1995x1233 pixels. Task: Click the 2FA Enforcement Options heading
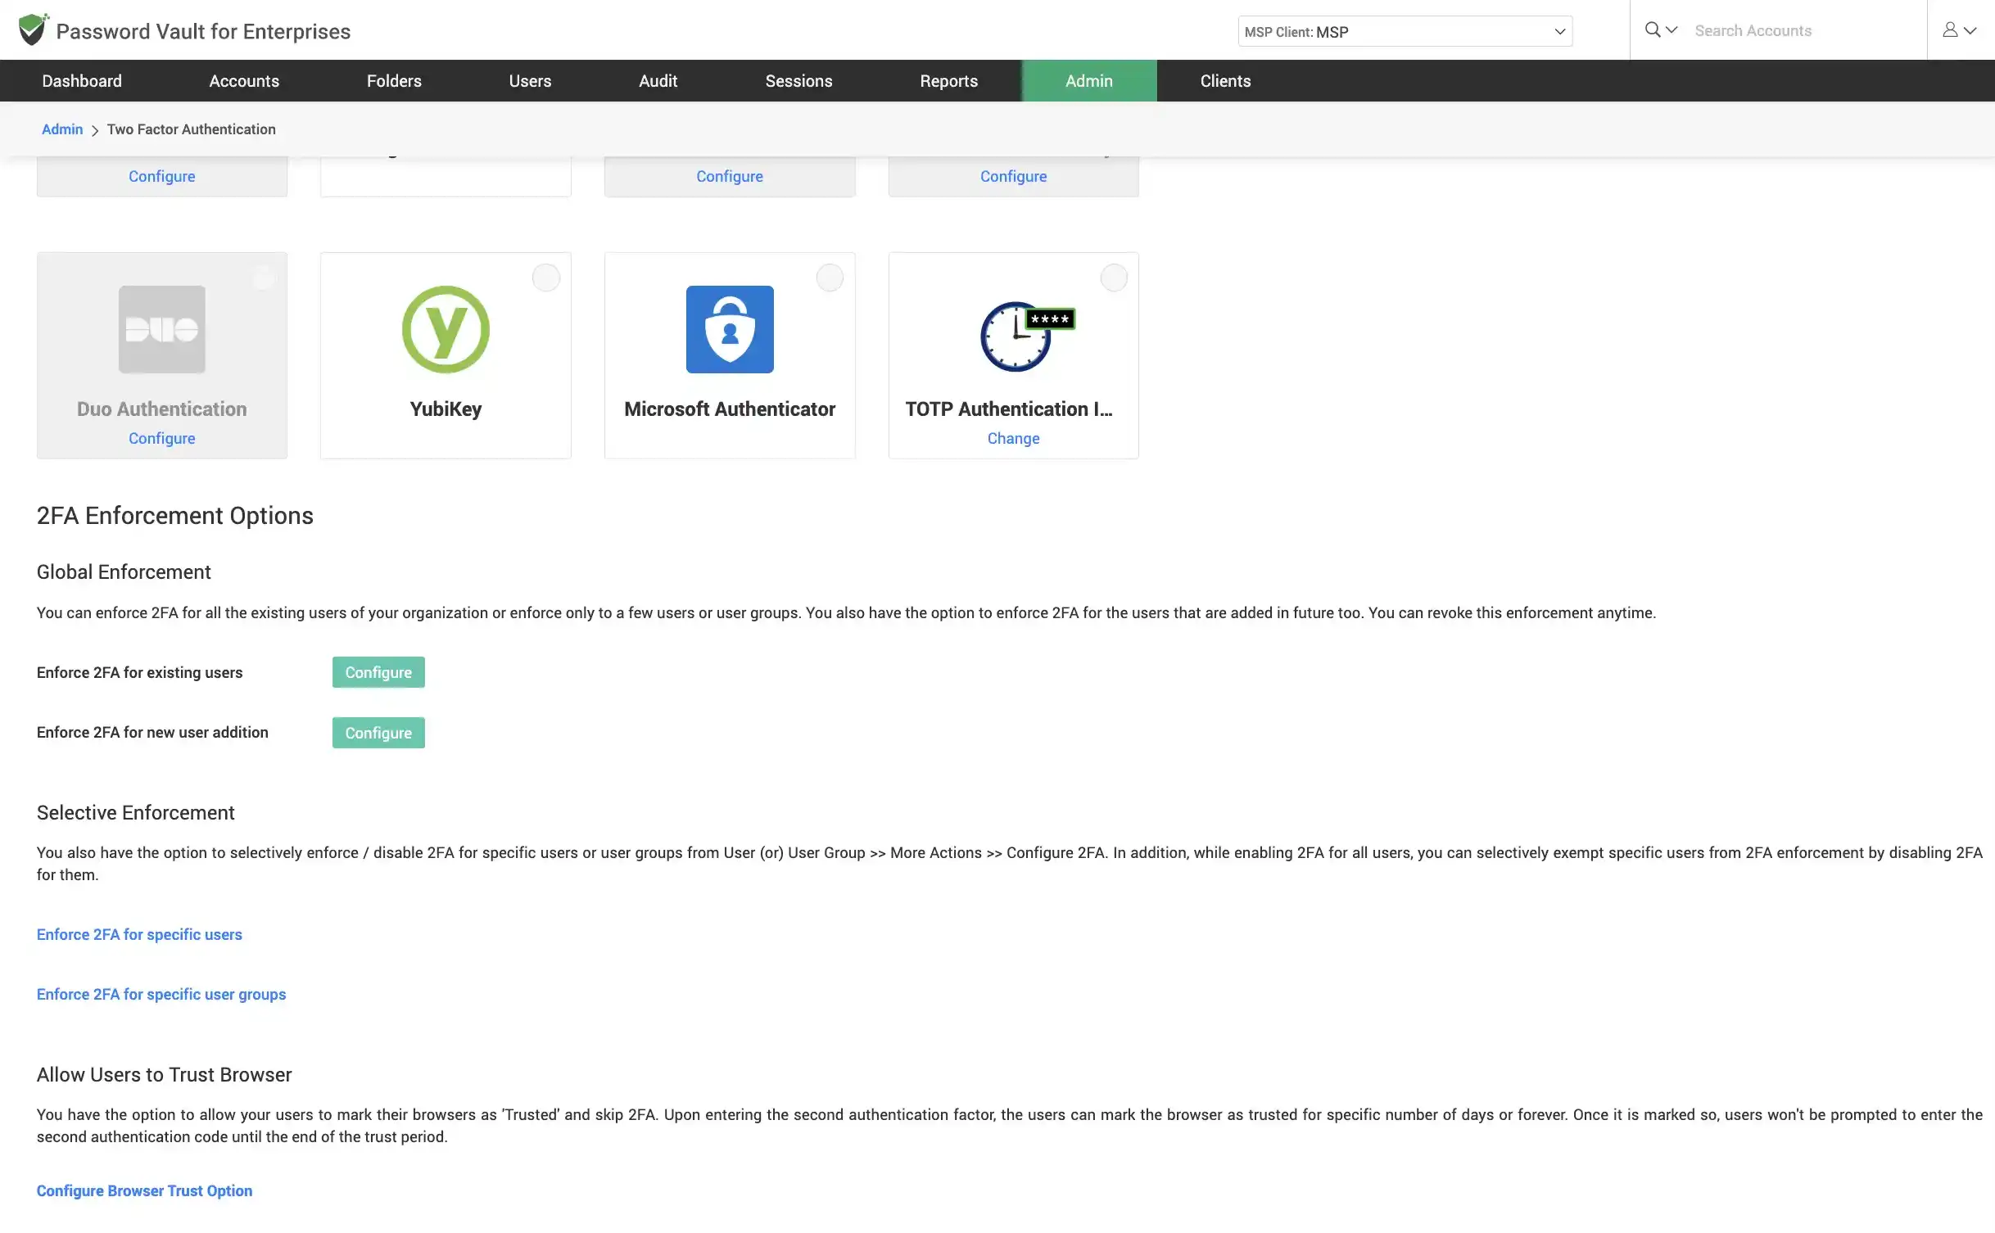tap(175, 516)
